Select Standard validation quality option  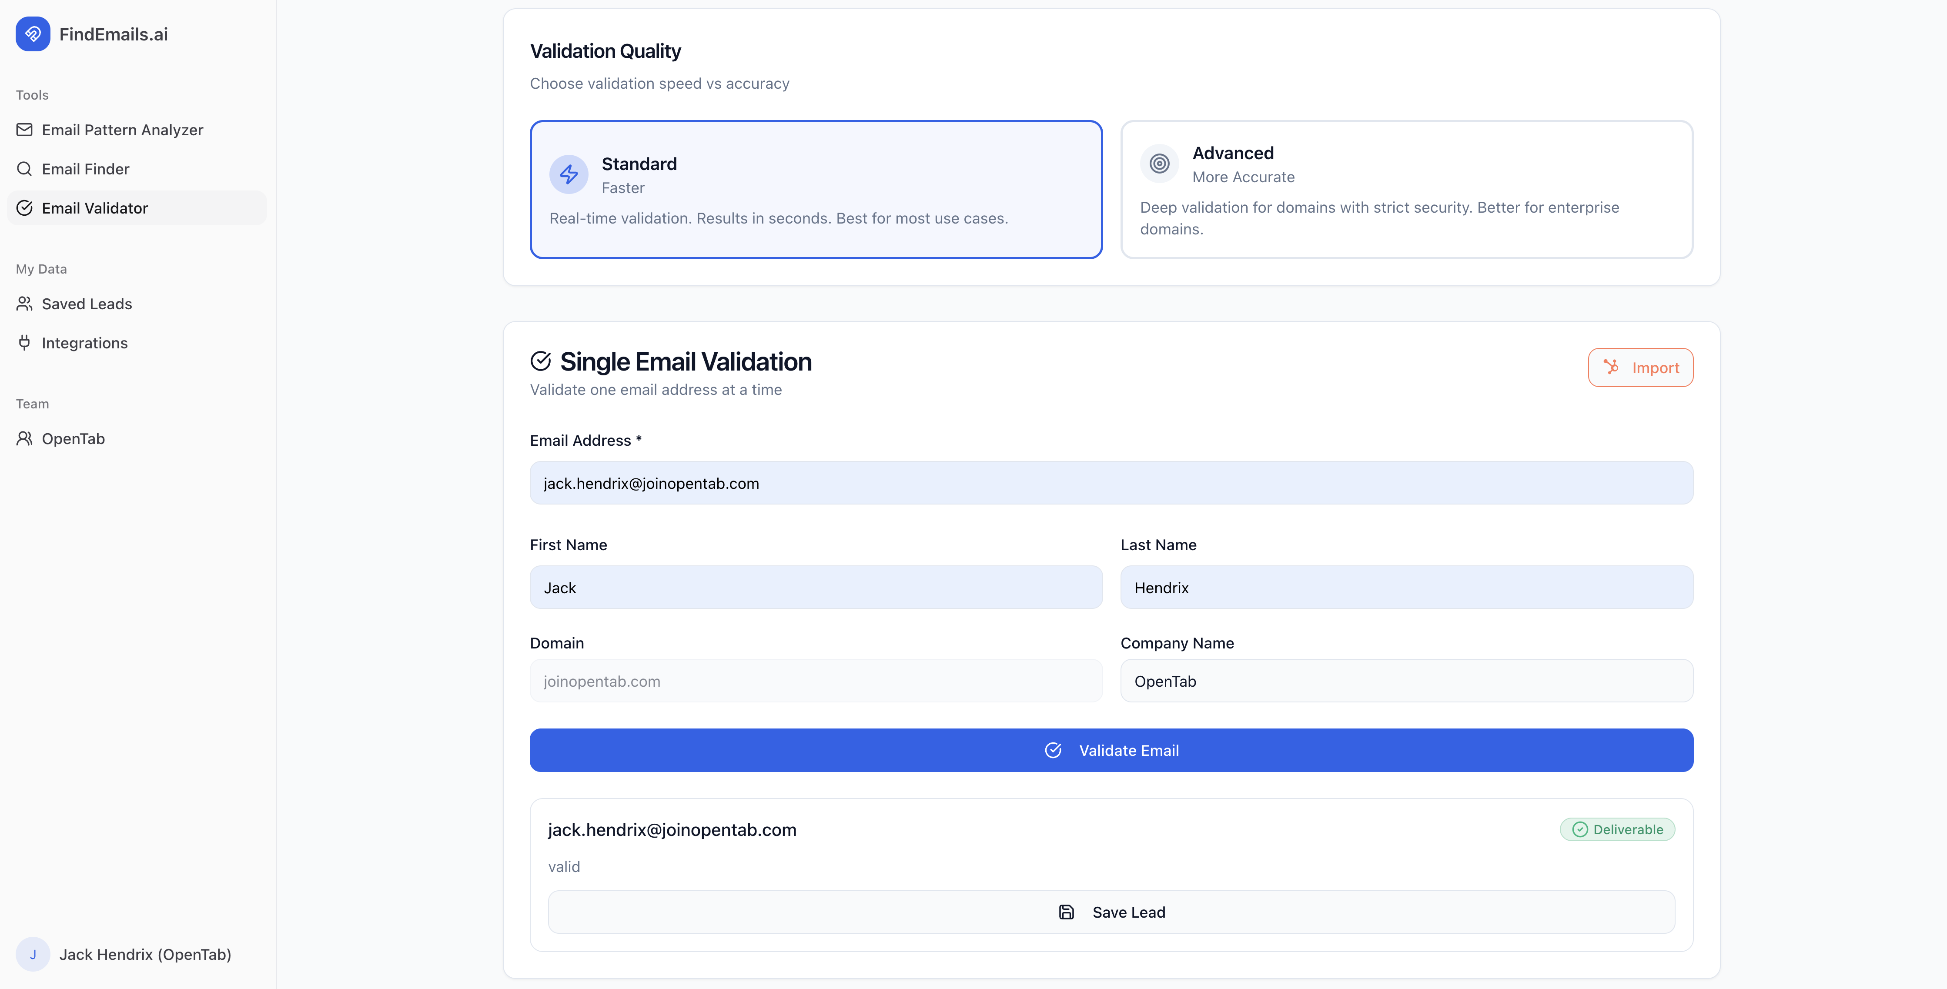coord(816,190)
